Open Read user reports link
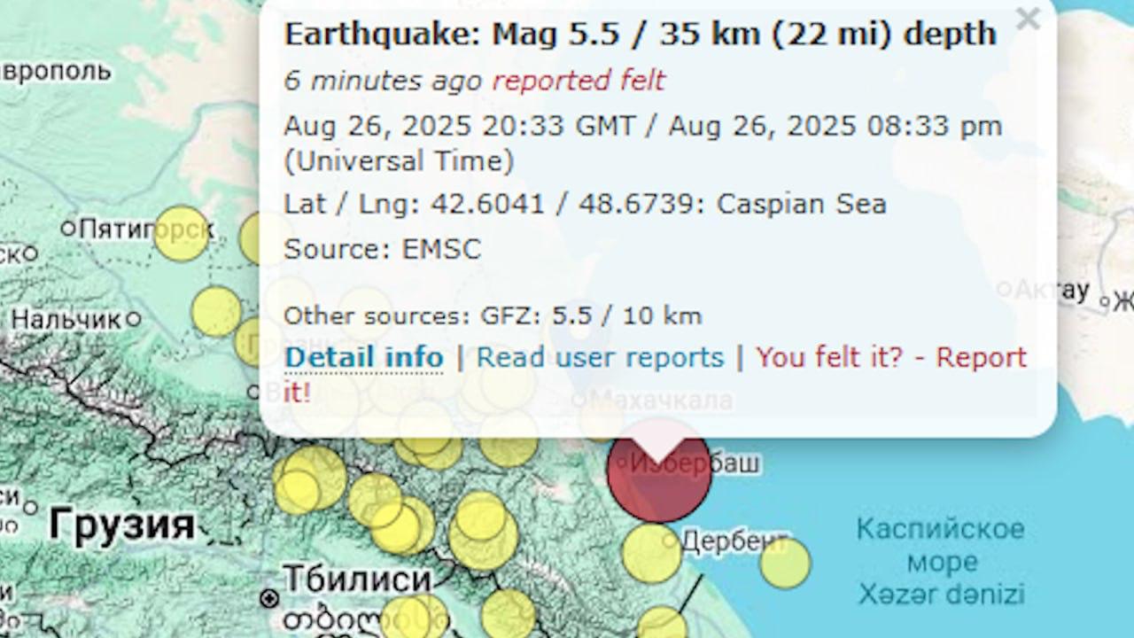 point(601,357)
